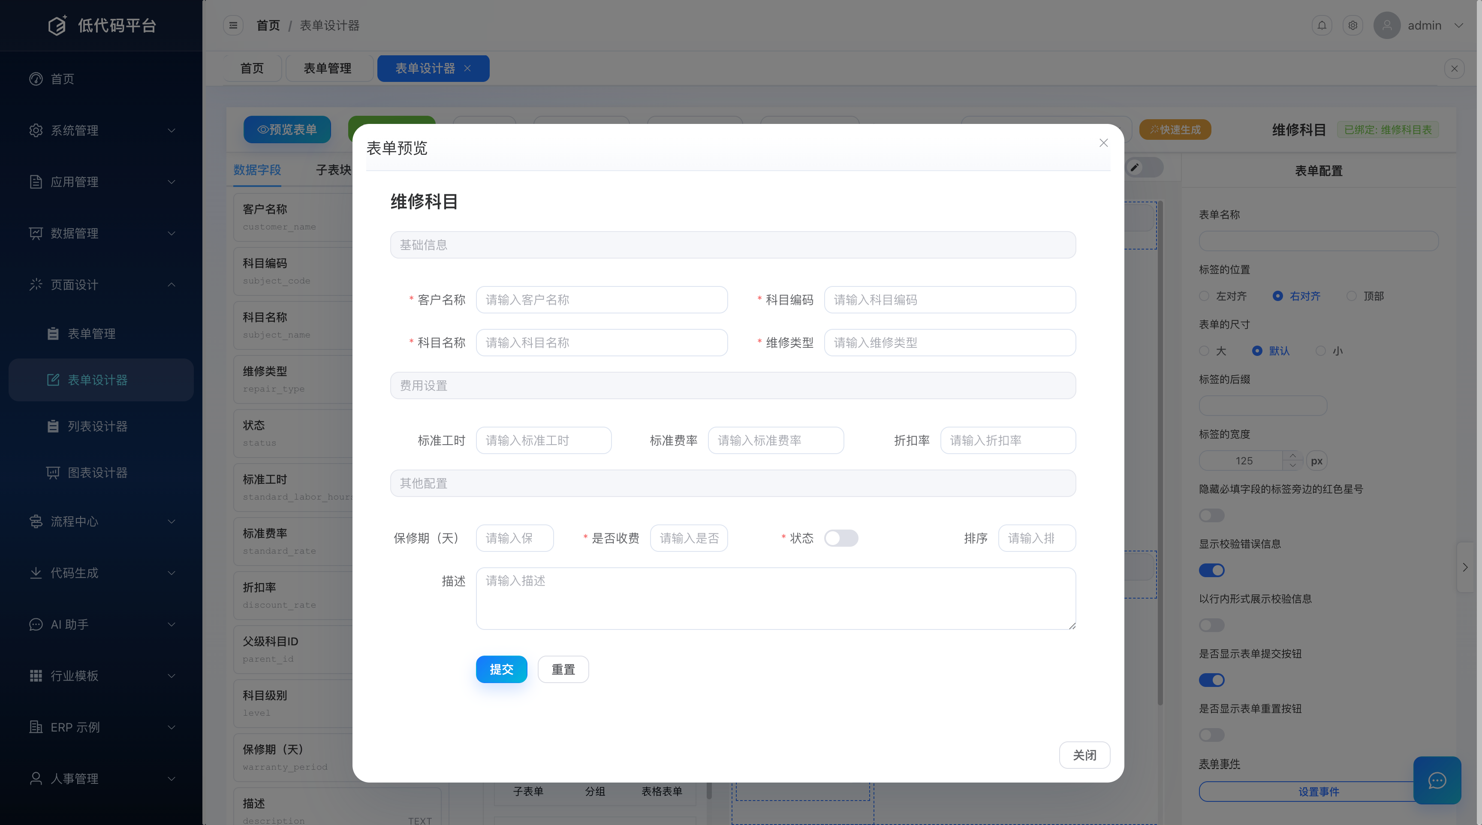1482x825 pixels.
Task: Expand the 行业模板 menu chevron
Action: (x=172, y=676)
